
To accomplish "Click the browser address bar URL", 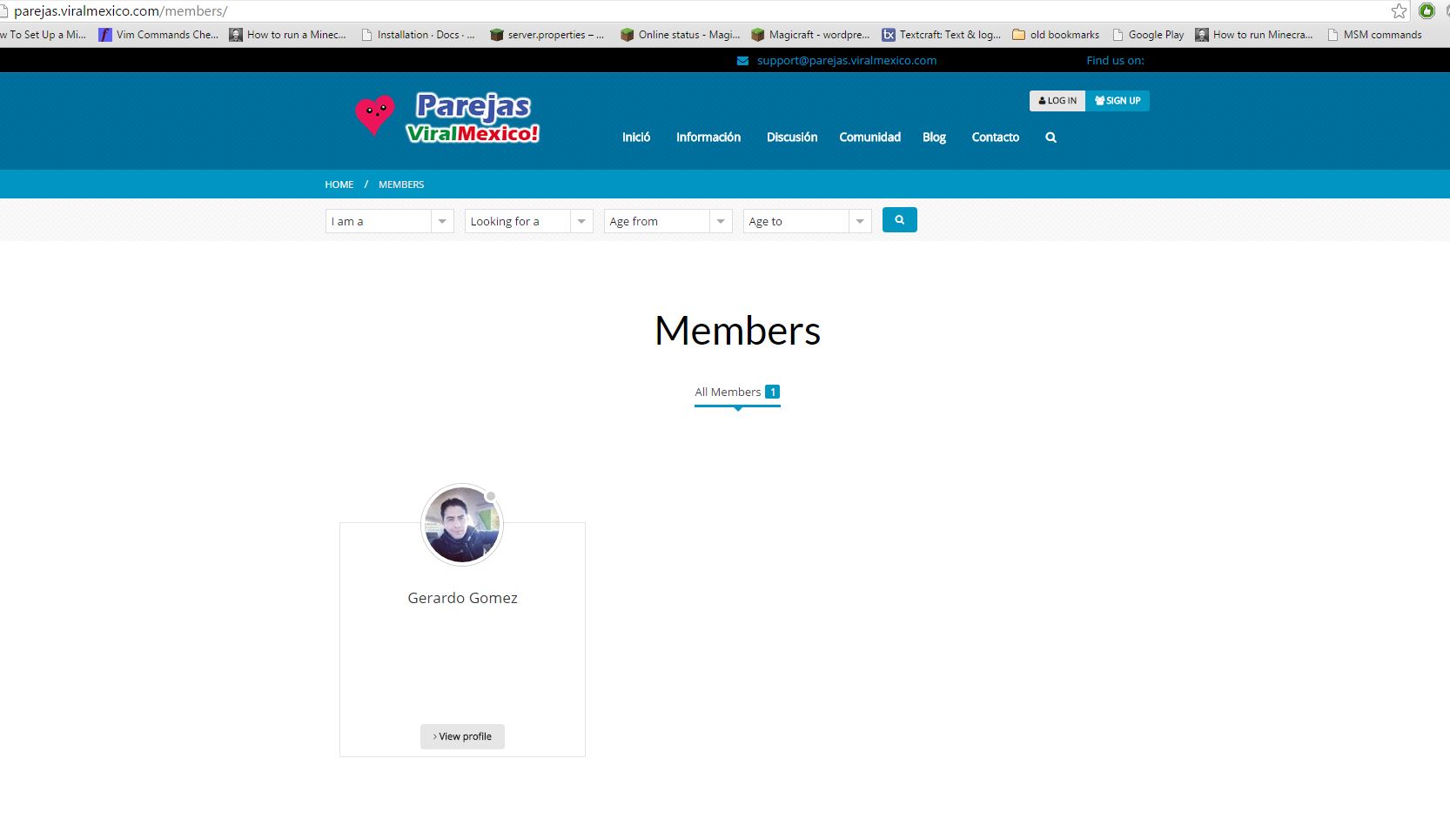I will pos(121,11).
